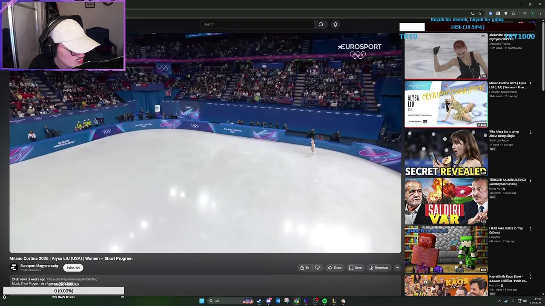Click the #AlysaLiu hashtag link
Screen dimensions: 545x306
pos(53,279)
